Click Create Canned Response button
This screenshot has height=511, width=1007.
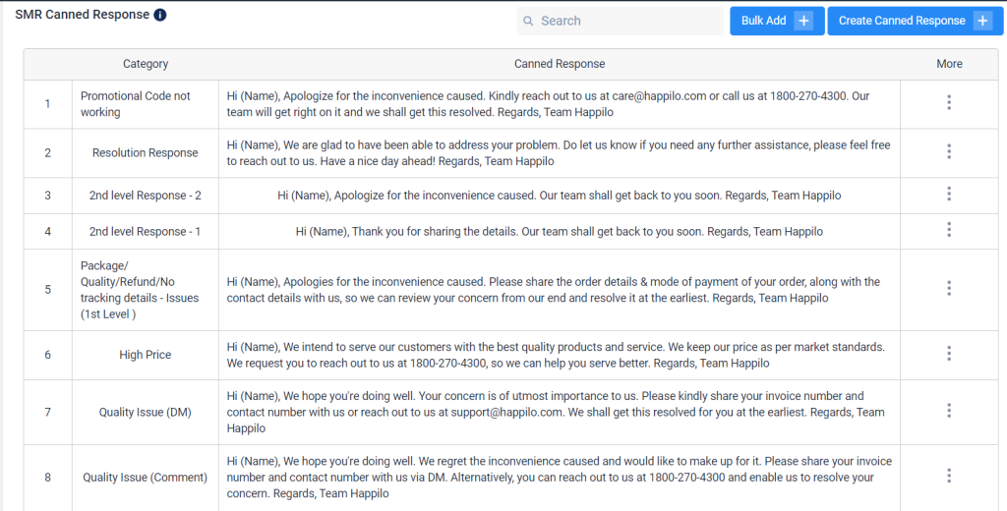coord(916,21)
